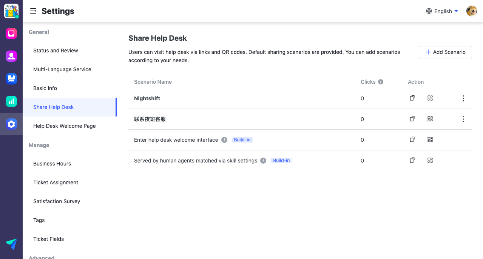Go to Business Hours settings
483x259 pixels.
[x=52, y=164]
